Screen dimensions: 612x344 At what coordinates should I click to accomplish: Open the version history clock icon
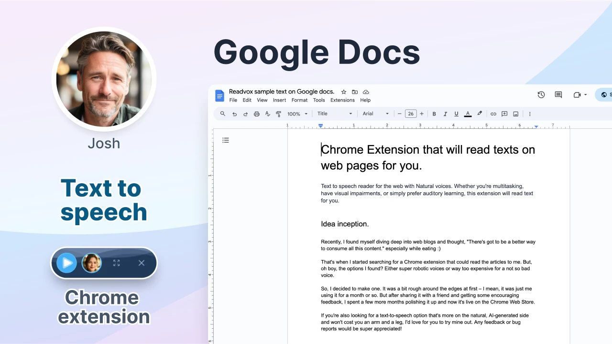click(x=541, y=95)
